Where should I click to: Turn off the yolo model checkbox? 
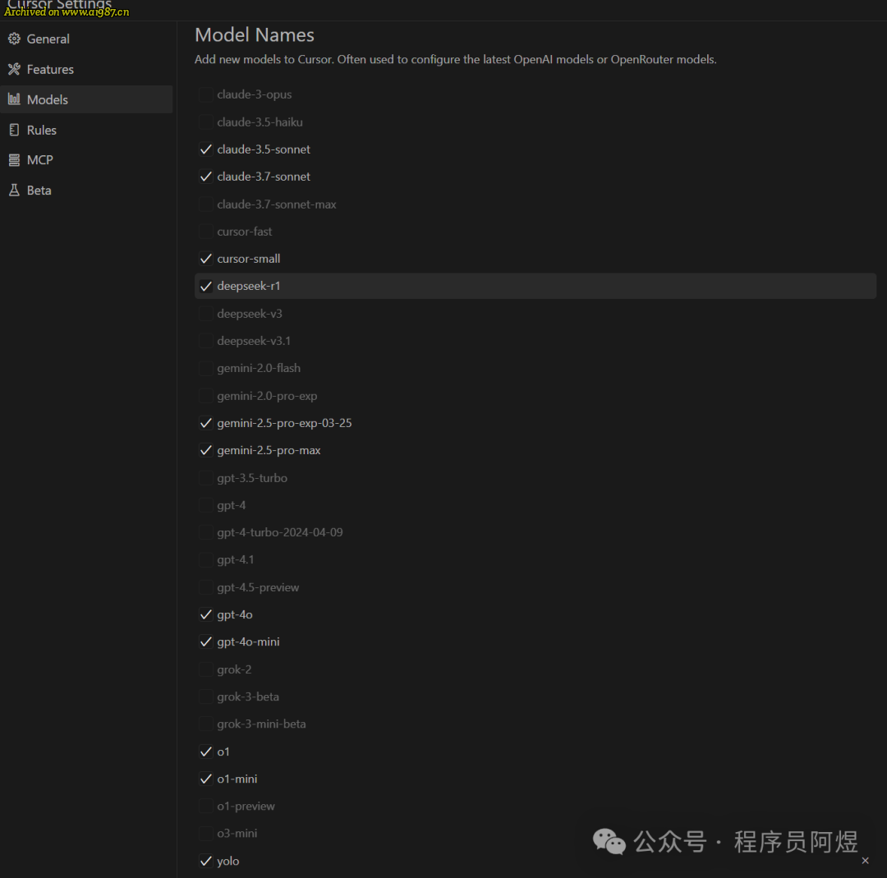pyautogui.click(x=206, y=861)
